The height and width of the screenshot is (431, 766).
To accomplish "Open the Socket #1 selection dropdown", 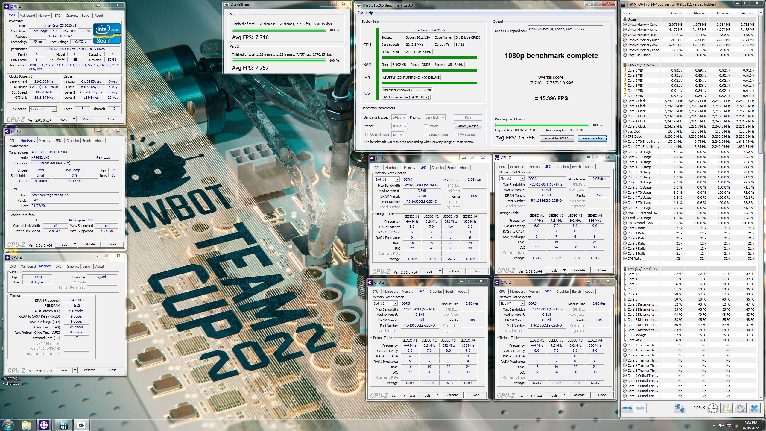I will tap(43, 109).
